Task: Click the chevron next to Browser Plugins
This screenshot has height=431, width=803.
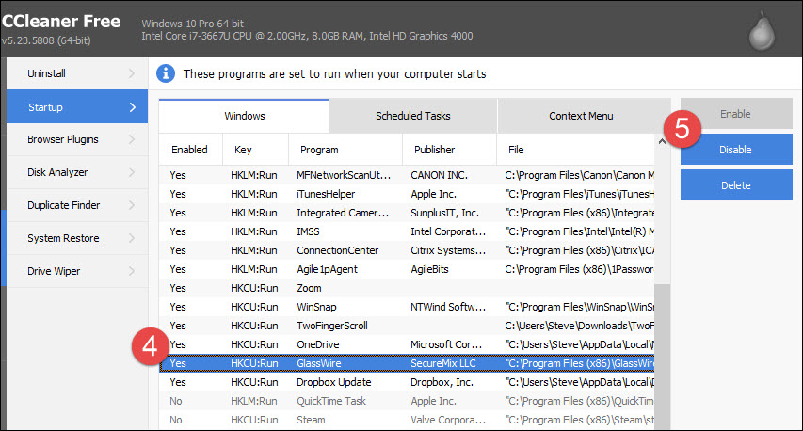Action: pyautogui.click(x=132, y=139)
